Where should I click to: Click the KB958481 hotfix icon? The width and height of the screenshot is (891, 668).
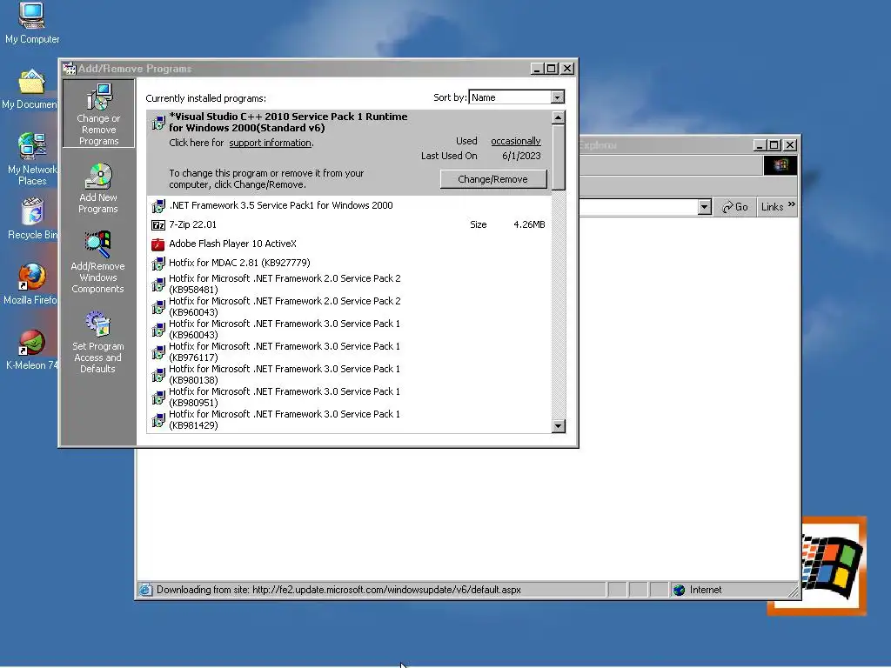[158, 284]
